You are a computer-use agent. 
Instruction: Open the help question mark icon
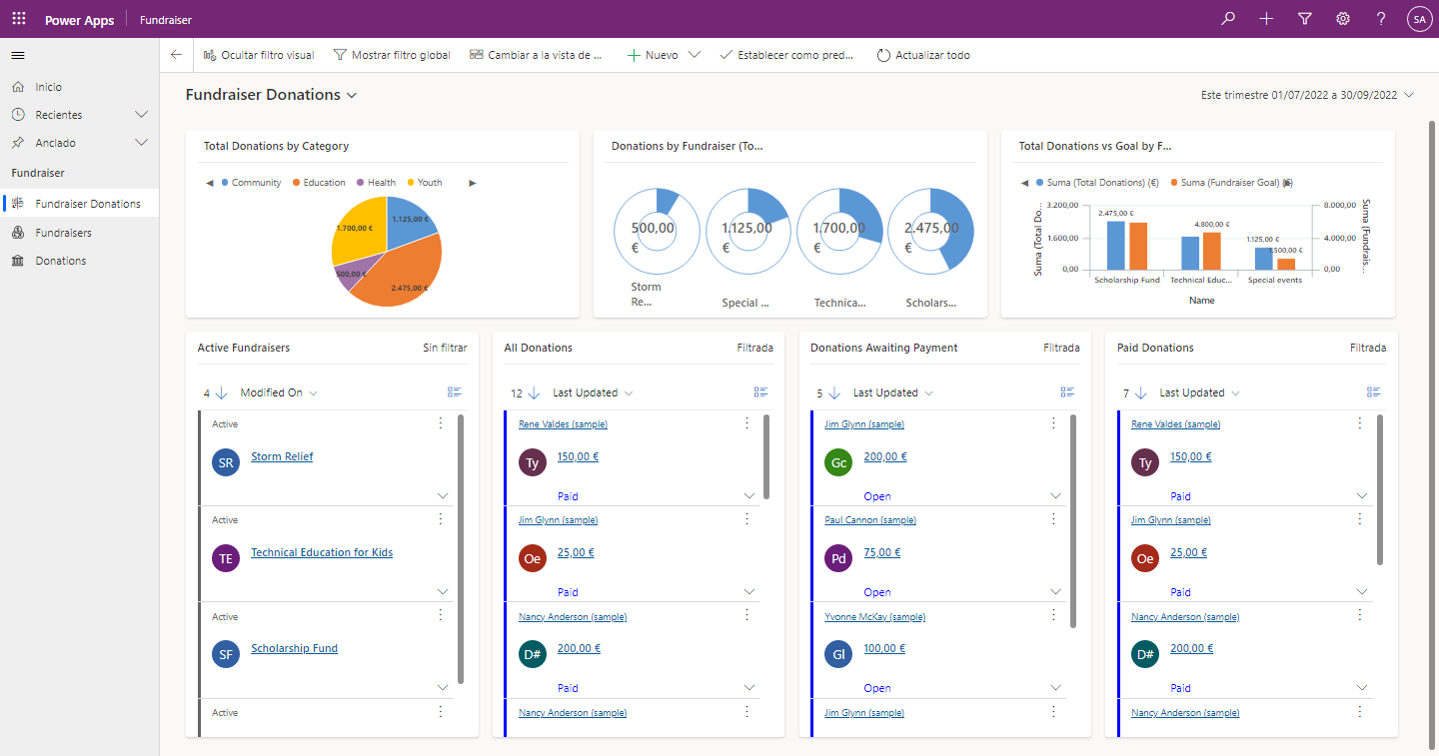coord(1381,19)
